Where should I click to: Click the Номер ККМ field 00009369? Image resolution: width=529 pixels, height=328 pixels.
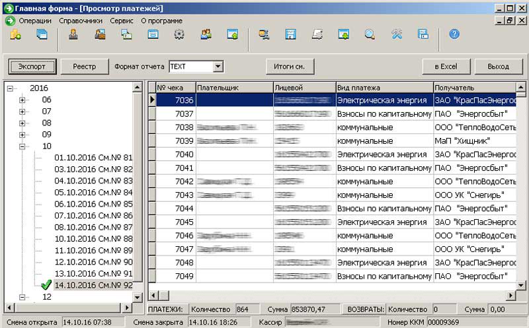pos(476,322)
